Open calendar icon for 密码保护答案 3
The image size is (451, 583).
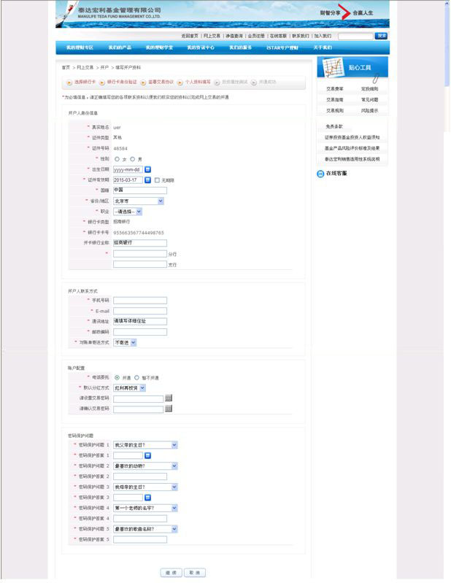(147, 498)
